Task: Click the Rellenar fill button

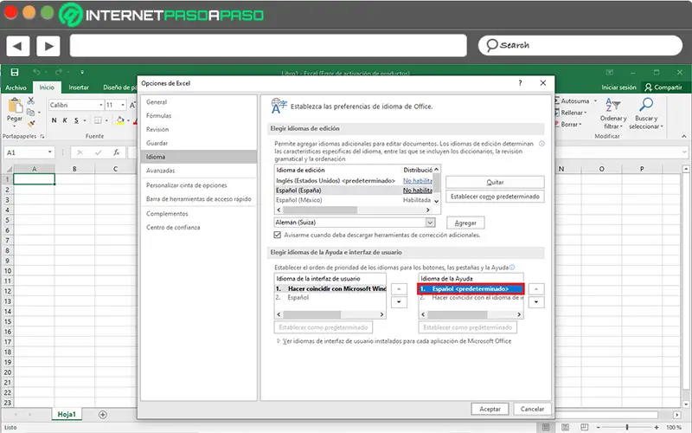Action: [x=571, y=113]
